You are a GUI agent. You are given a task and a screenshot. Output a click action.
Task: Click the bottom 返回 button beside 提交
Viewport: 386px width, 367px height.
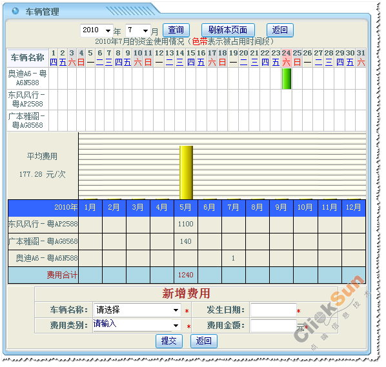204,341
